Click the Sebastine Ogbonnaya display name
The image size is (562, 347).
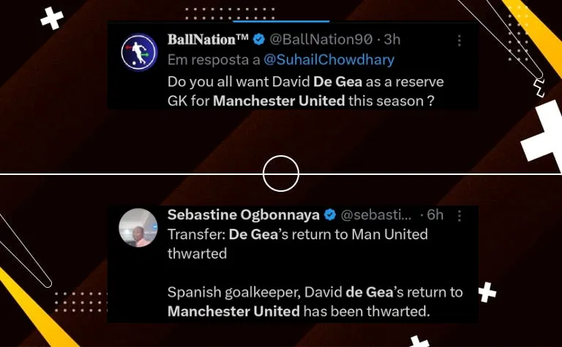point(243,215)
